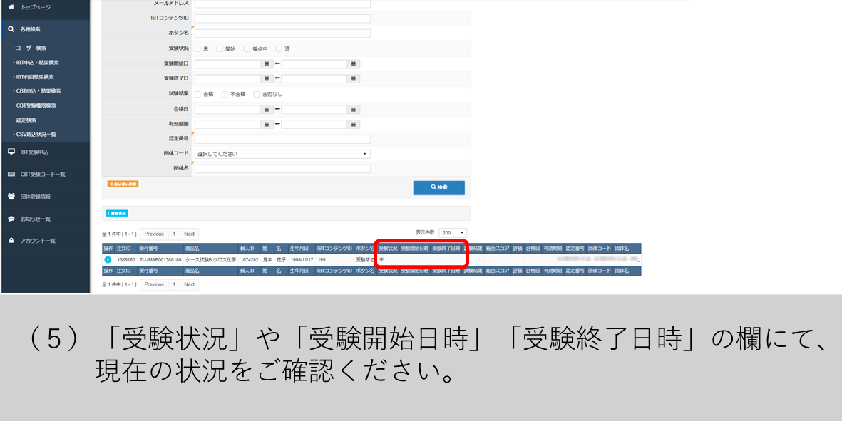Viewport: 842px width, 421px height.
Task: Open 認定検索 in sidebar
Action: (26, 120)
